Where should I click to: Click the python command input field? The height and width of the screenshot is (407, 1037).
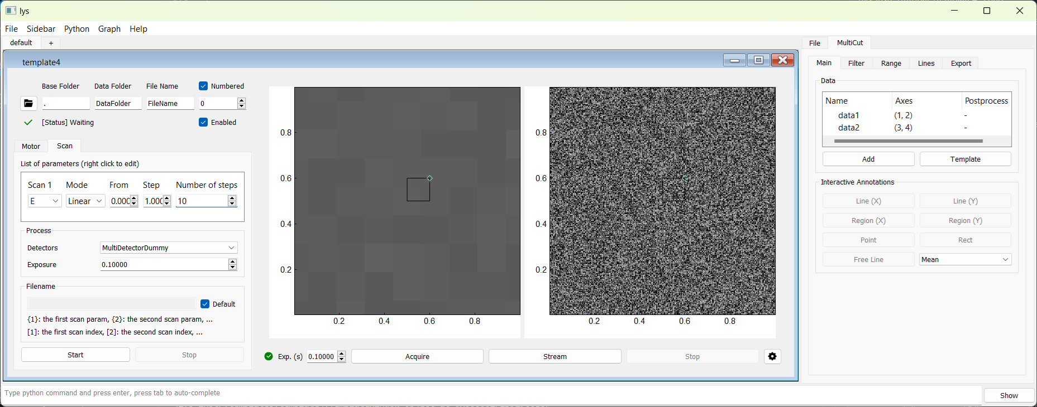click(491, 394)
